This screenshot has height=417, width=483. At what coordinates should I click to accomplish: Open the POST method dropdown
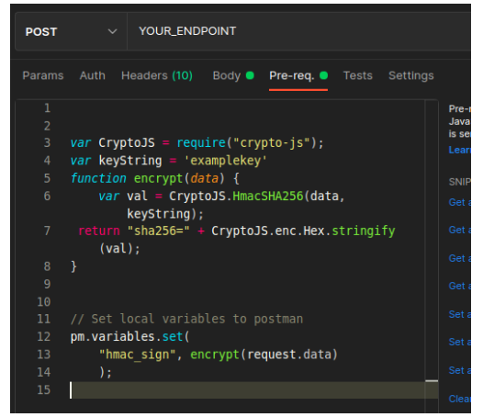pos(71,31)
